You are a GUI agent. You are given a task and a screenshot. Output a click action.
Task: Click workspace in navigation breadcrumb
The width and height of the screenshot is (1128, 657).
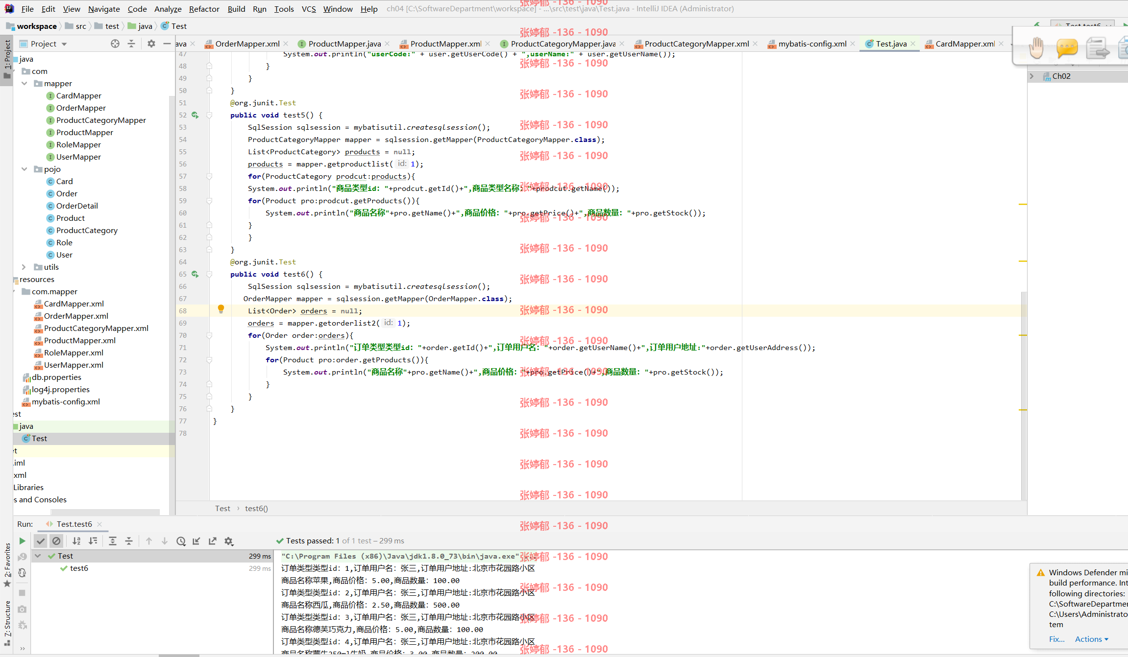coord(32,26)
